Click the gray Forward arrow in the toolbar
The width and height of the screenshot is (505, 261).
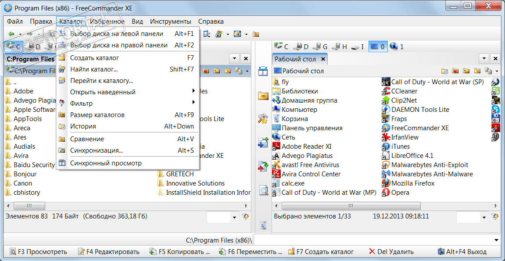click(x=30, y=34)
